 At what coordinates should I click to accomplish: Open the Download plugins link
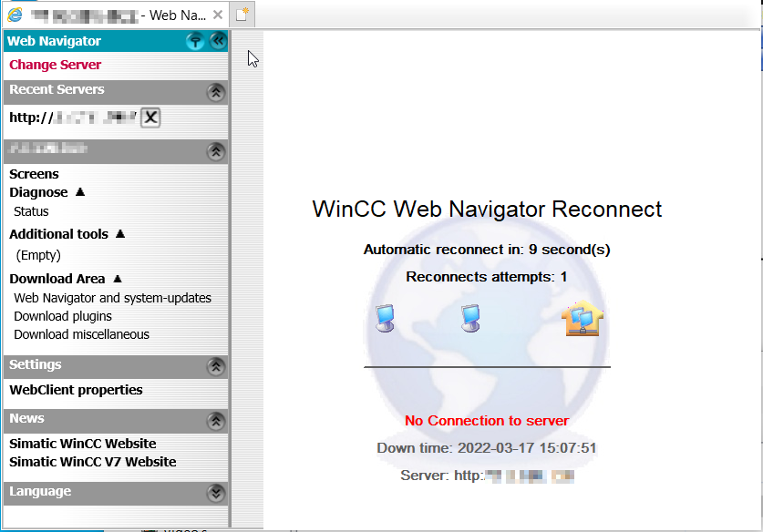(63, 317)
